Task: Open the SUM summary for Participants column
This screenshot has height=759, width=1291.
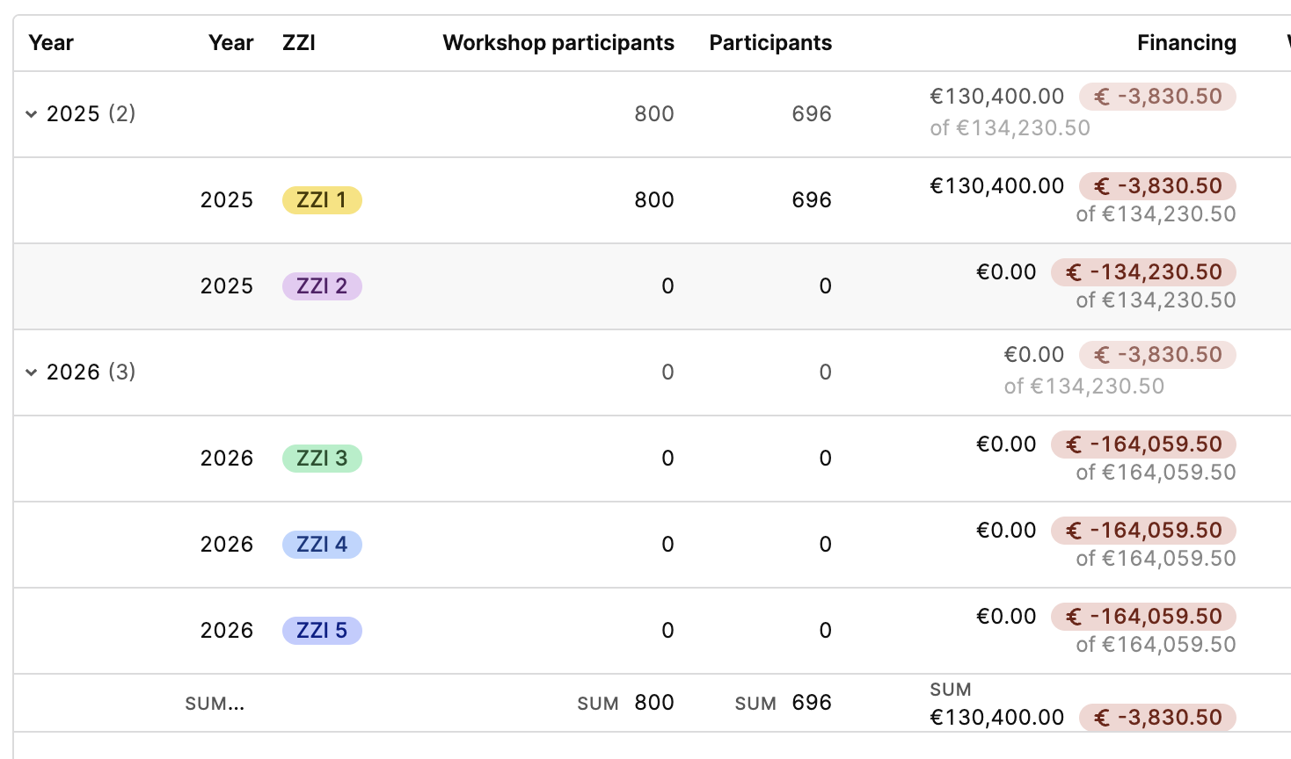Action: (783, 703)
